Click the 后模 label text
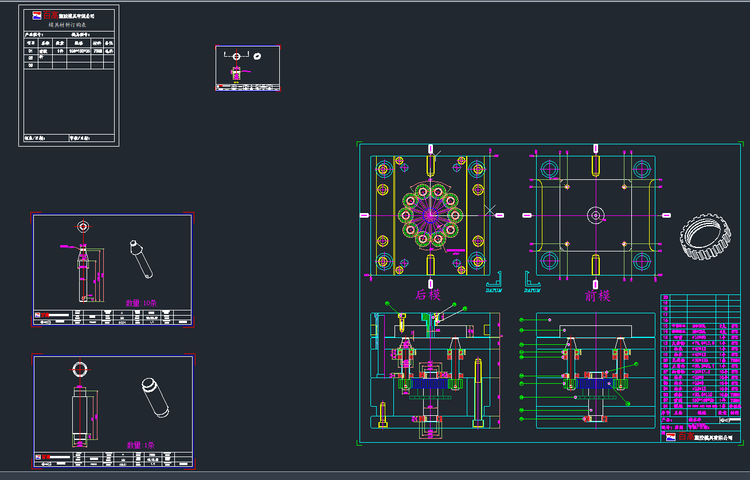750x480 pixels. tap(429, 294)
